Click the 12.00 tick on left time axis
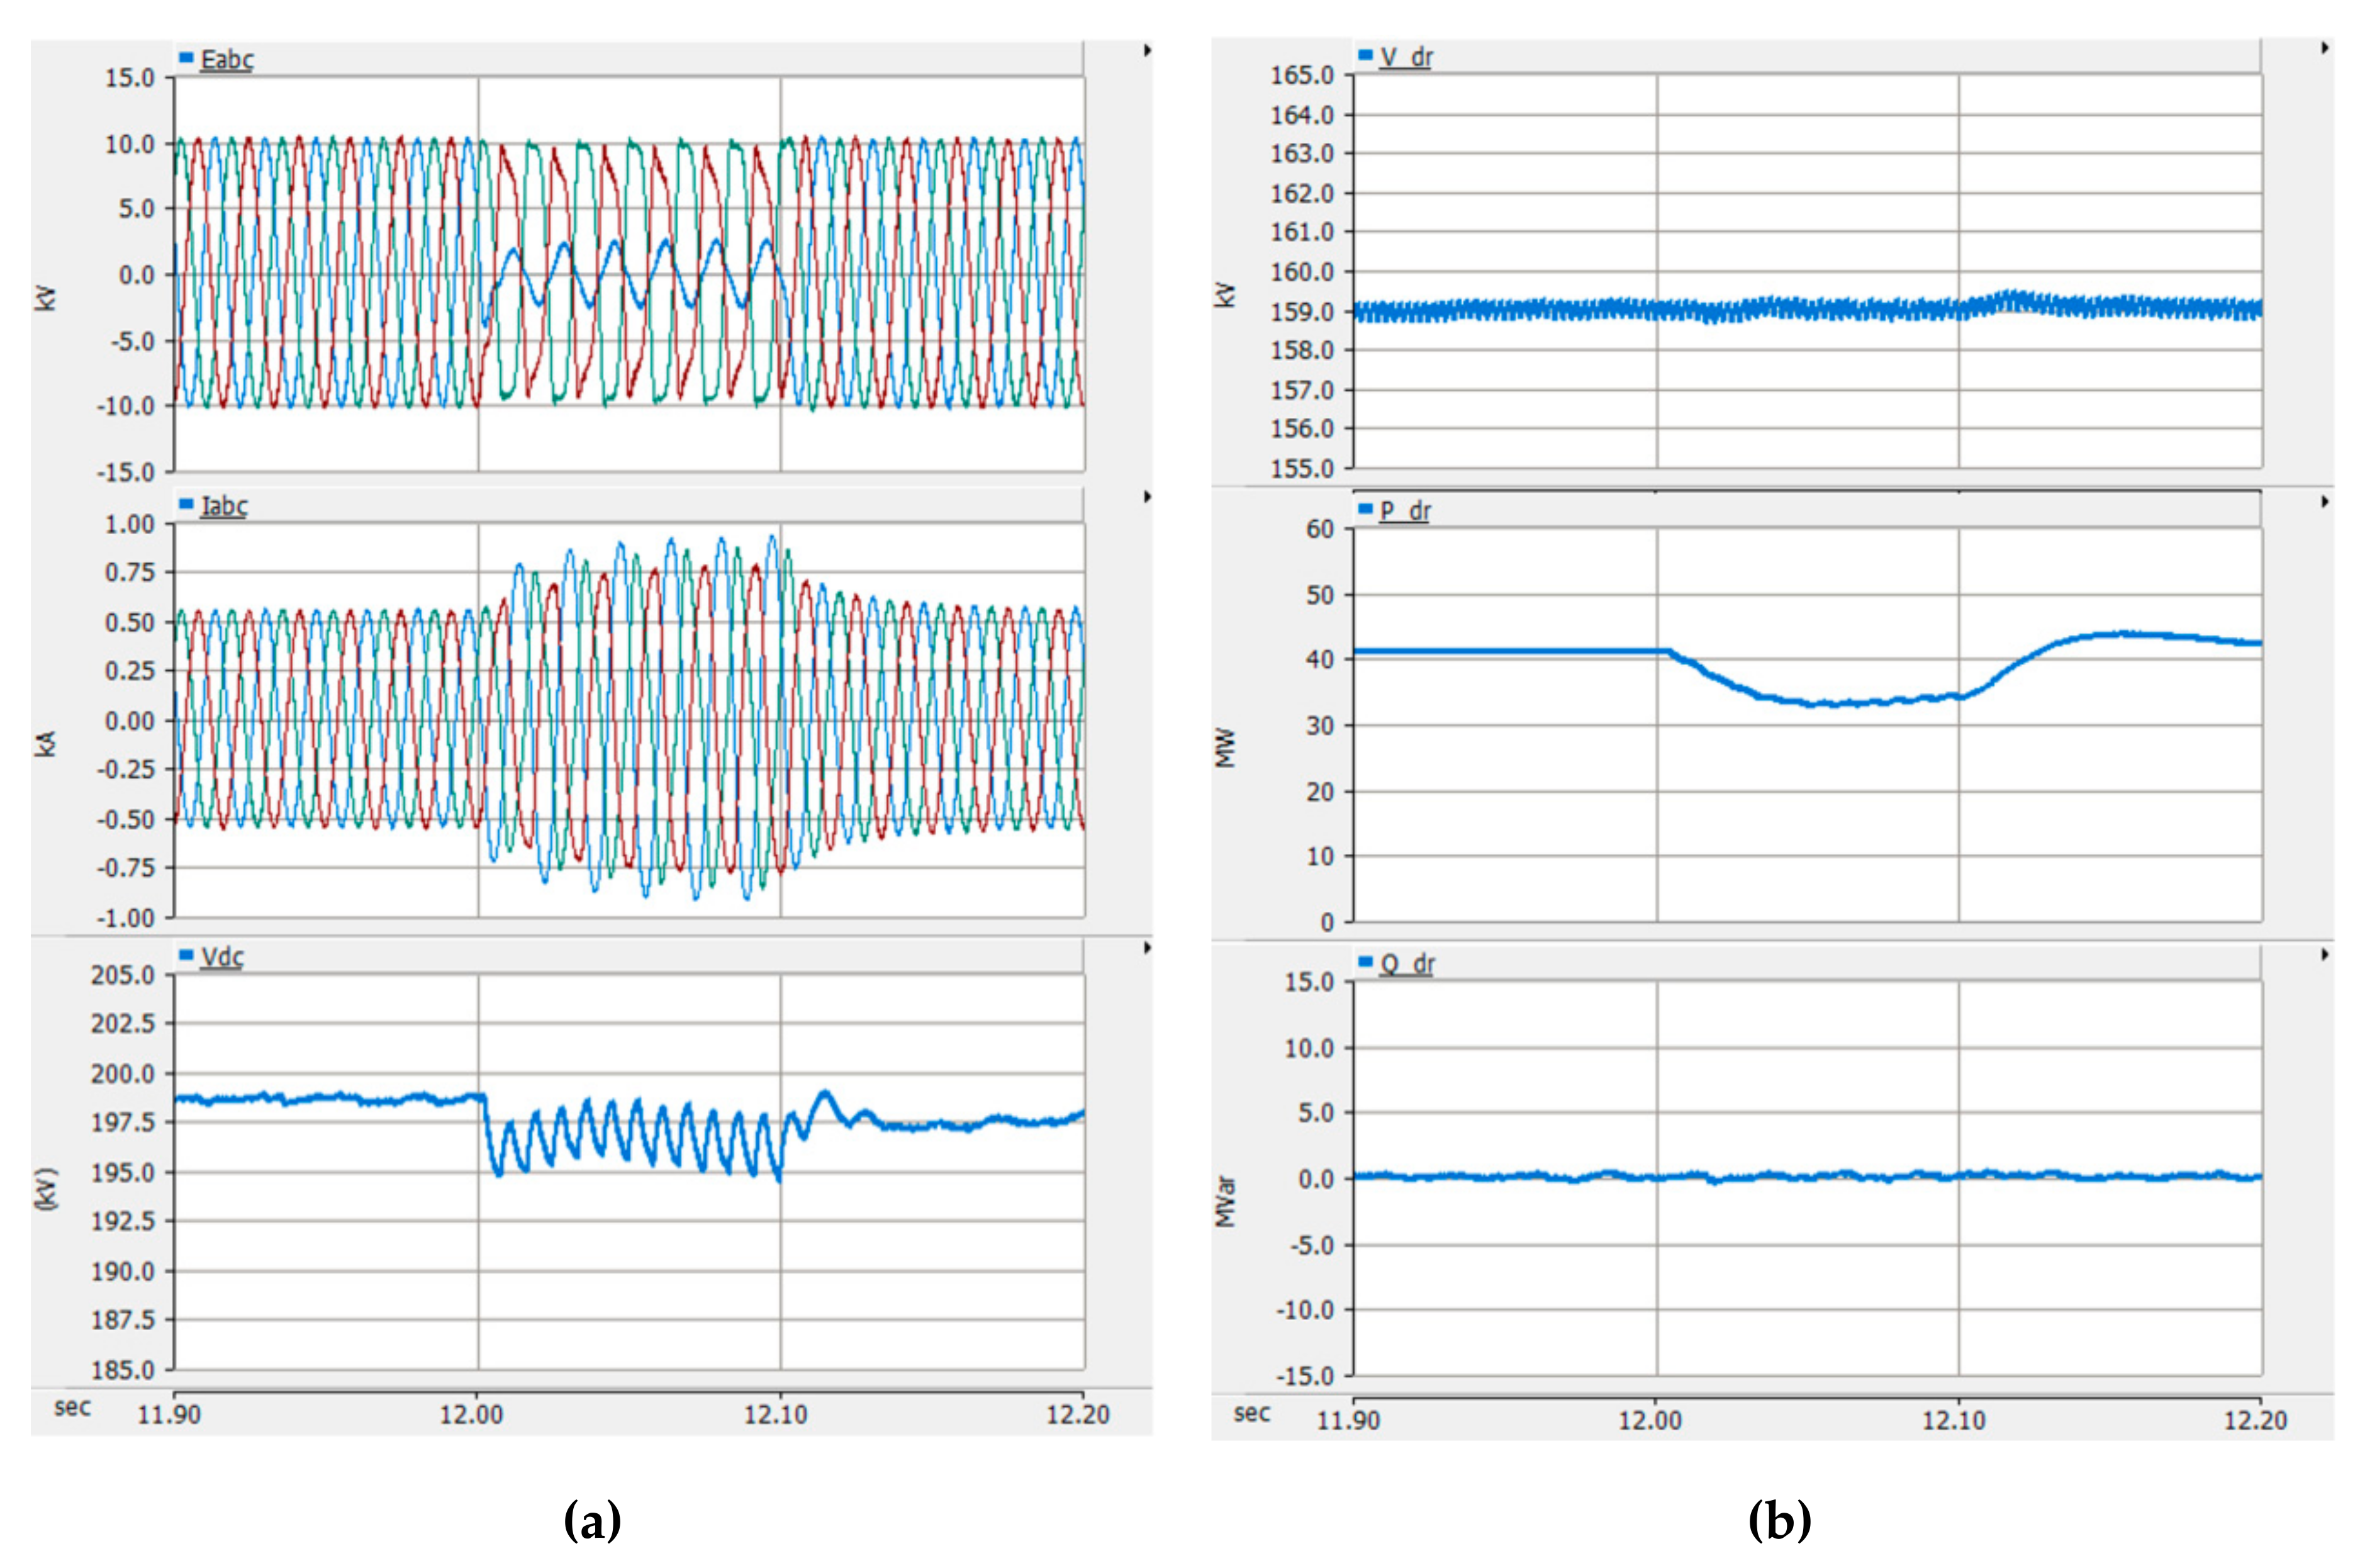 [472, 1415]
